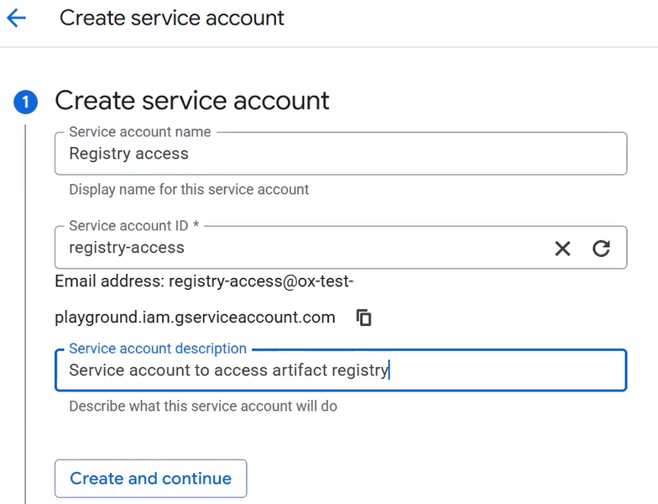Click the top header title 'Create service account'
The image size is (658, 504).
pos(172,18)
